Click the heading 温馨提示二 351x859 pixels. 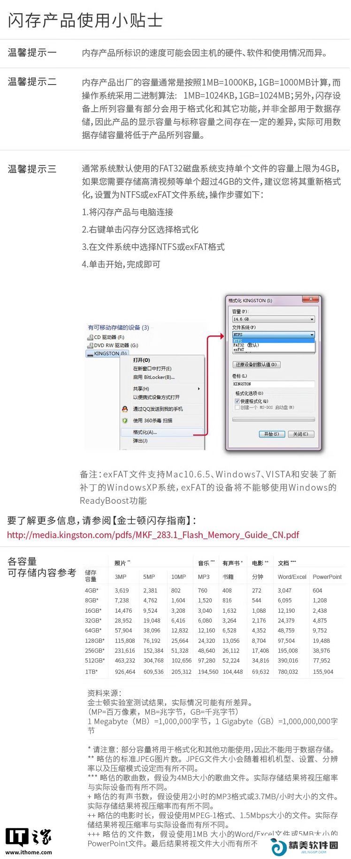coord(32,82)
